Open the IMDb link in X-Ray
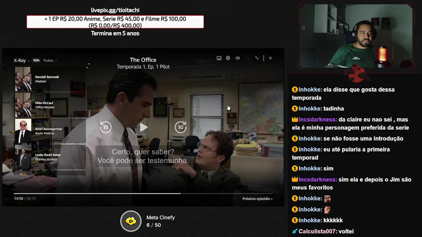422x237 pixels. (x=37, y=61)
